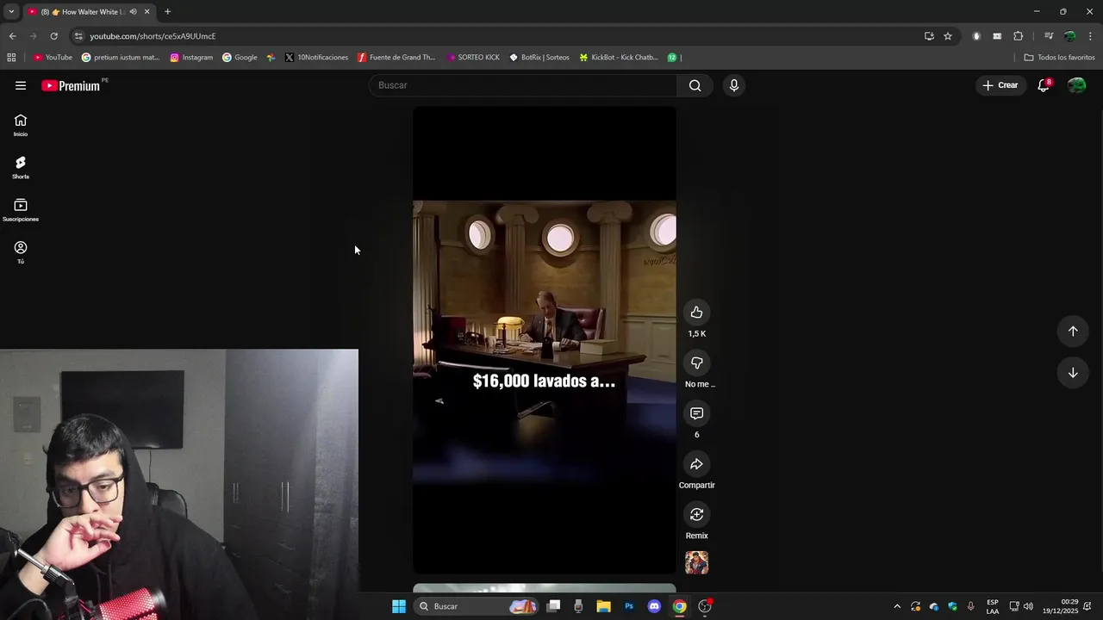This screenshot has height=620, width=1103.
Task: Open a new browser tab
Action: pos(167,11)
